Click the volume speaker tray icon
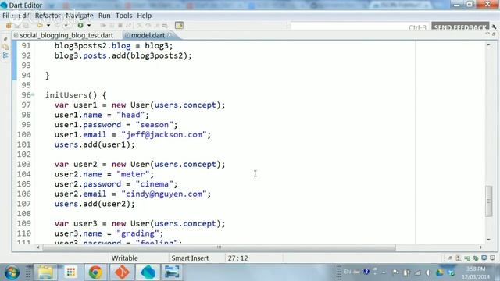The image size is (500, 281). (x=428, y=272)
